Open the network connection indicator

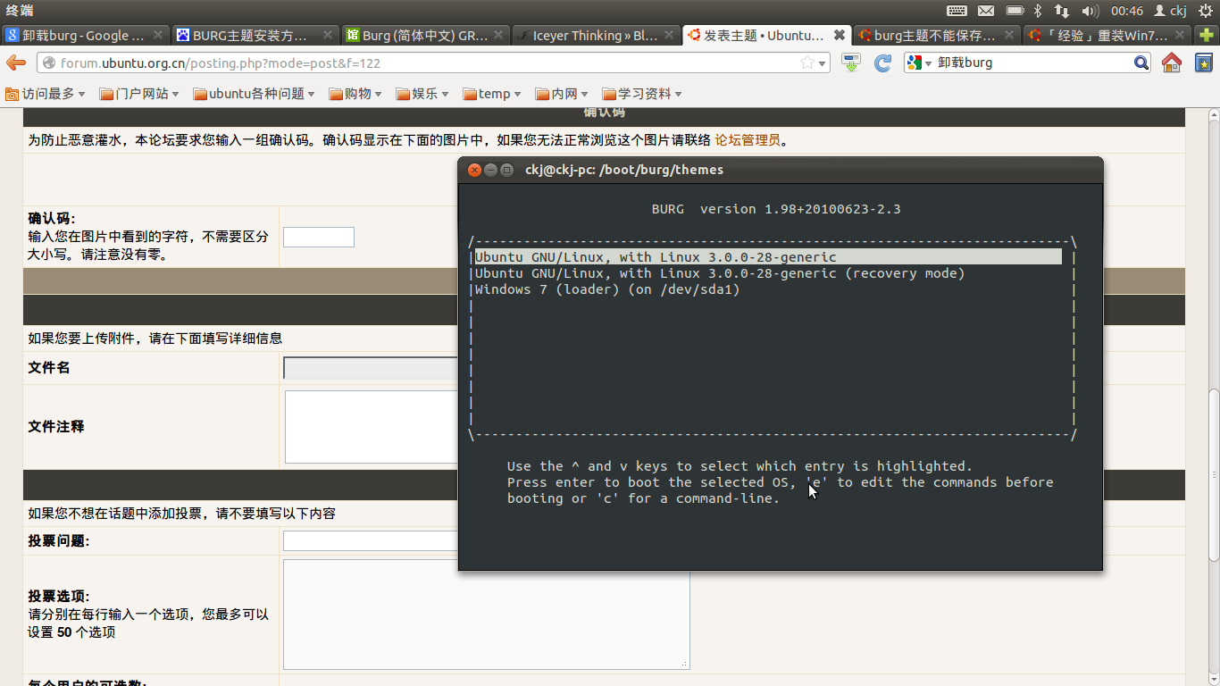point(1062,11)
